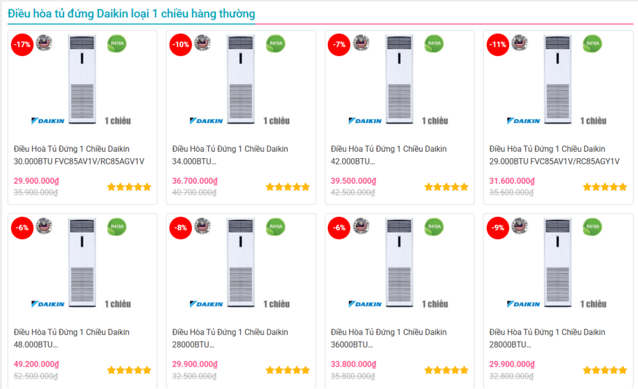
Task: Click the -8% discount badge
Action: pos(181,228)
